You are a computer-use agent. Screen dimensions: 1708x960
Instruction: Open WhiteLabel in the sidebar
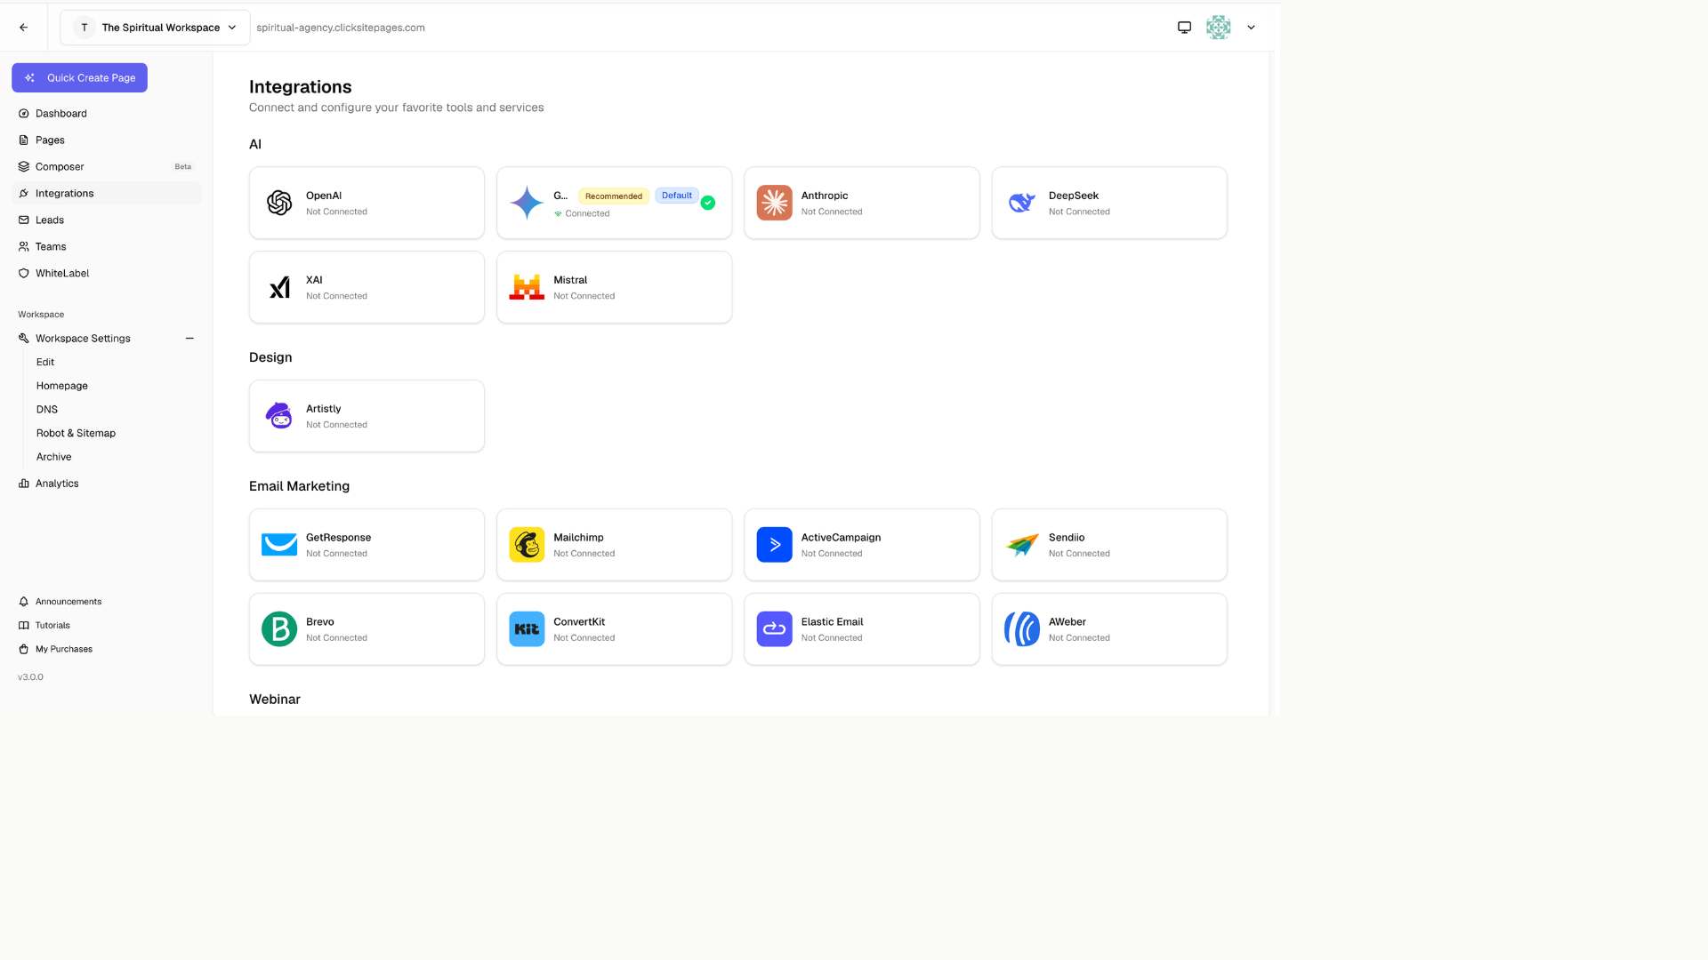pyautogui.click(x=107, y=274)
